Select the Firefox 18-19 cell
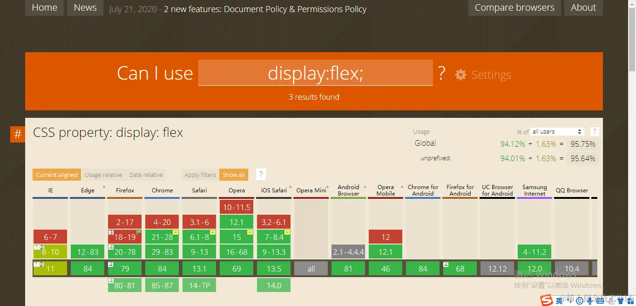The image size is (636, 306). click(125, 237)
